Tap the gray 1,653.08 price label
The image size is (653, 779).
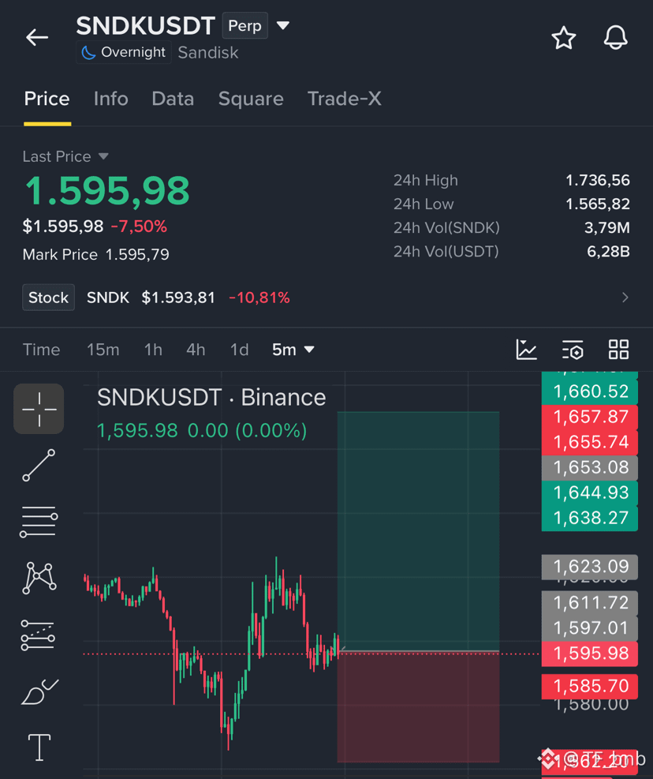[x=589, y=467]
